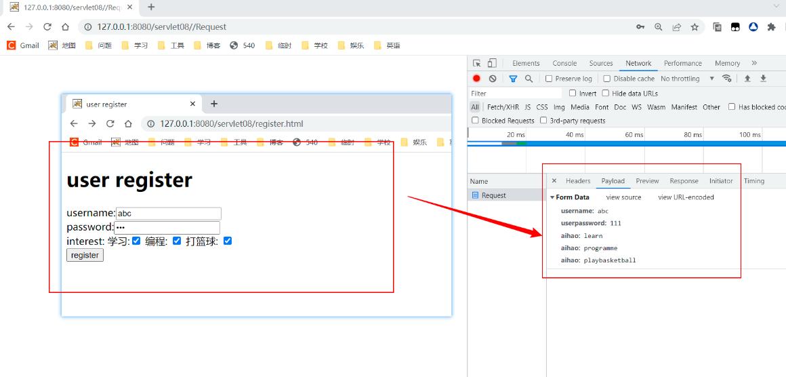Click view source link in Form Data
The width and height of the screenshot is (786, 377).
623,197
